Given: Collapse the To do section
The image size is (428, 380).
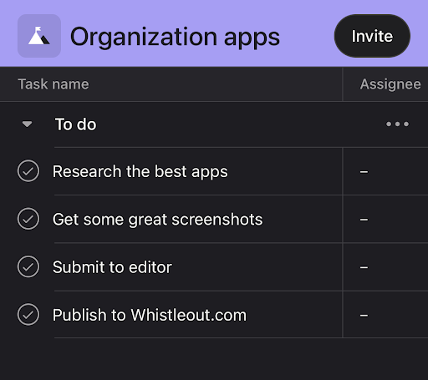Looking at the screenshot, I should click(x=27, y=124).
